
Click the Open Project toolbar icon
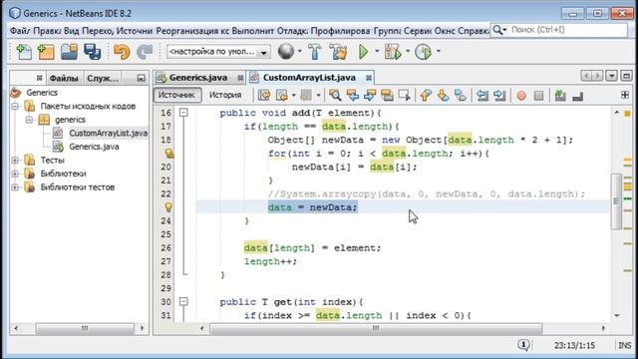tap(69, 52)
